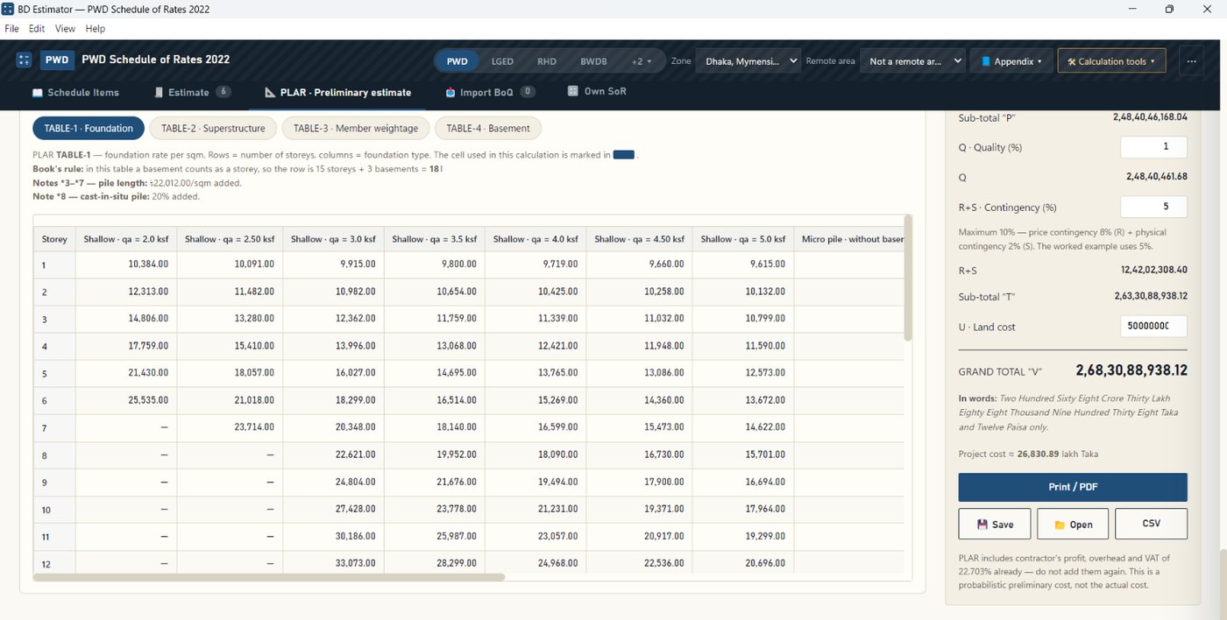
Task: Click the table's vertical scrollbar
Action: pos(908,278)
